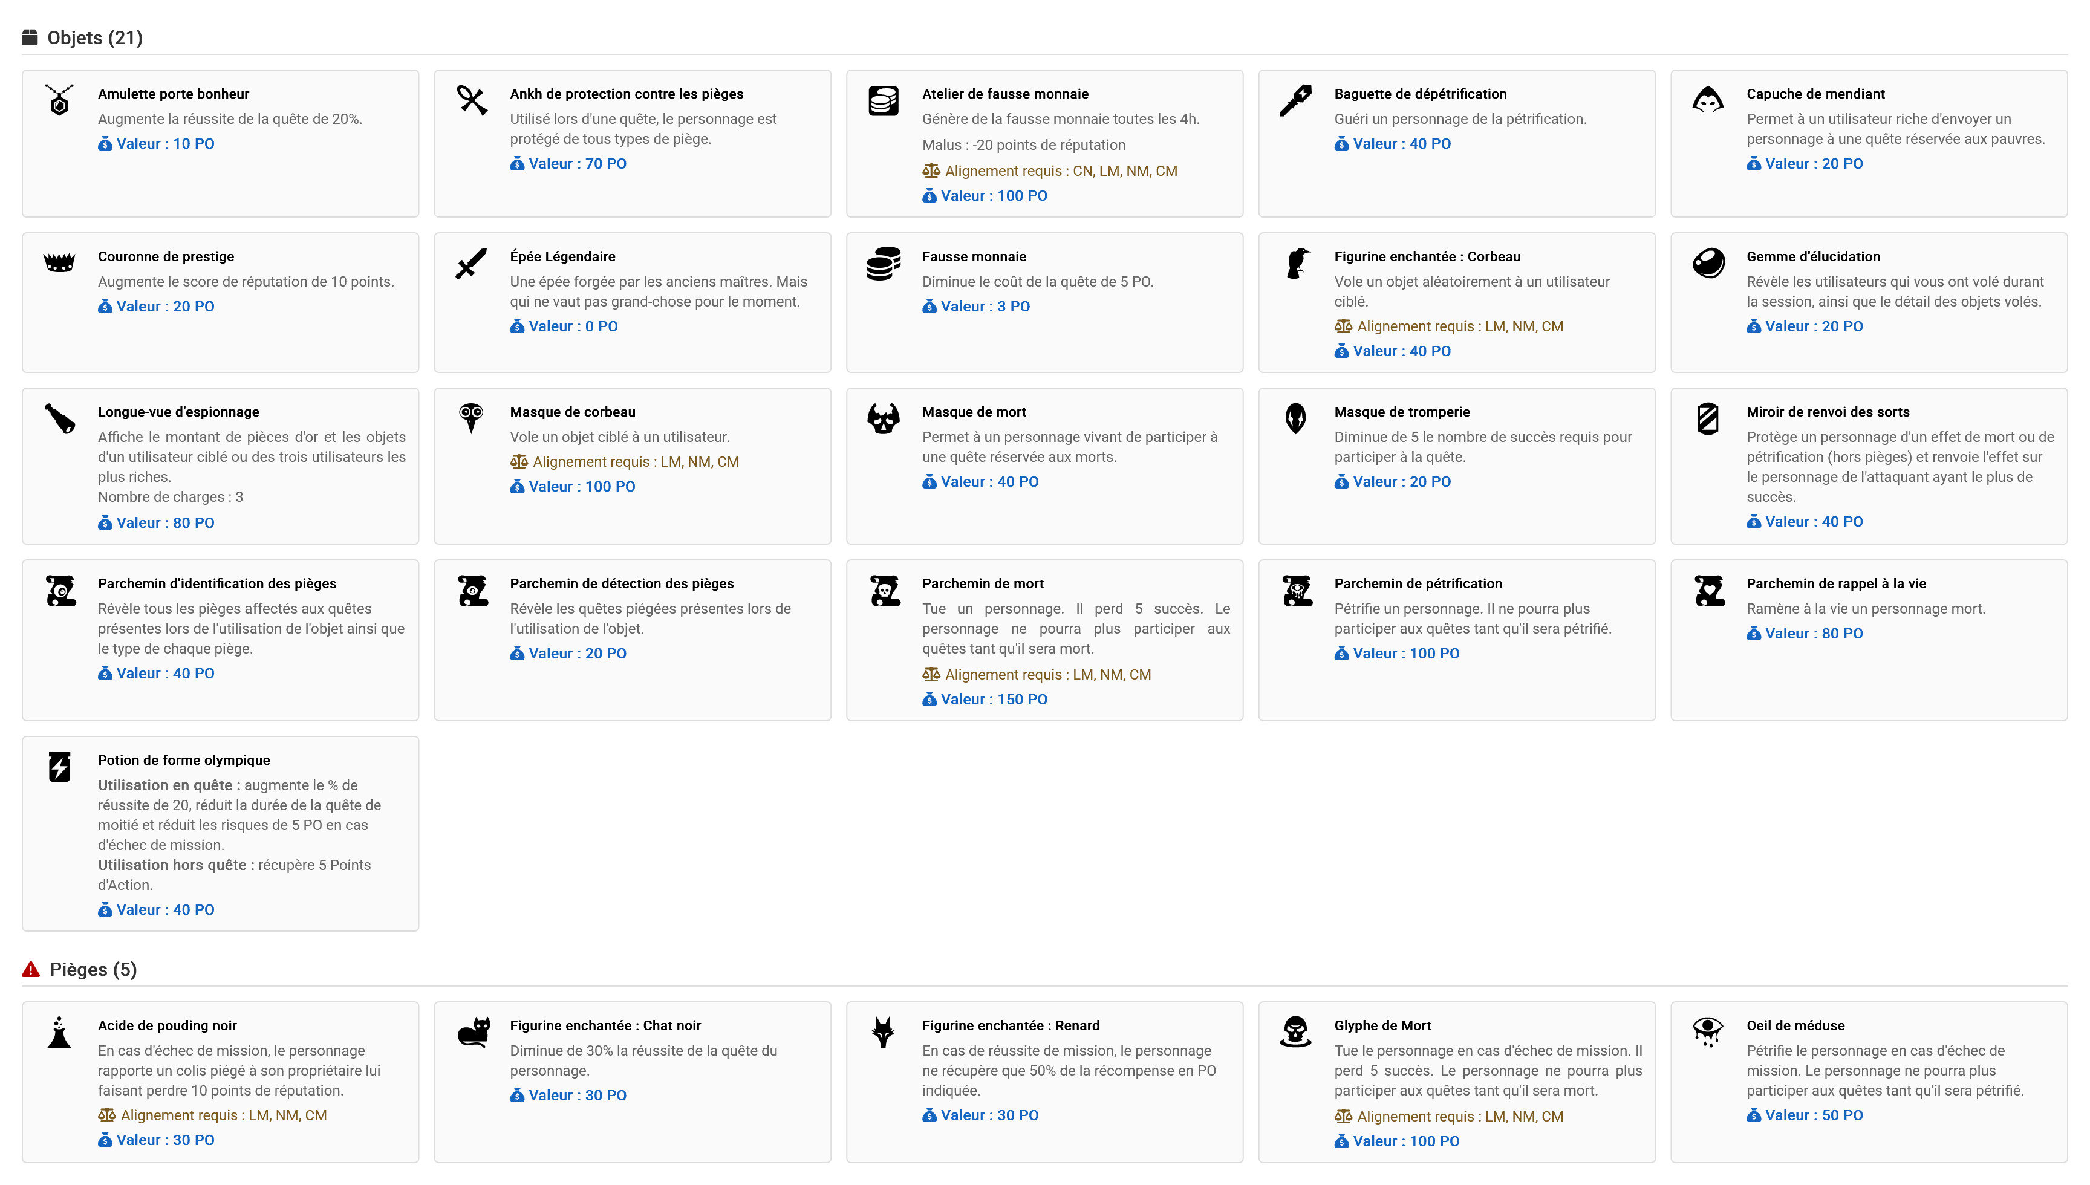Select the 'Couronne de prestige' title
This screenshot has height=1185, width=2090.
click(x=166, y=256)
